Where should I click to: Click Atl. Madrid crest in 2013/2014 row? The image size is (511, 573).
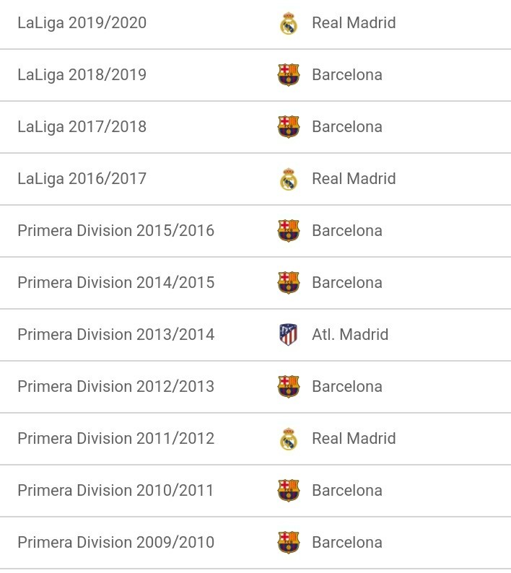tap(289, 334)
